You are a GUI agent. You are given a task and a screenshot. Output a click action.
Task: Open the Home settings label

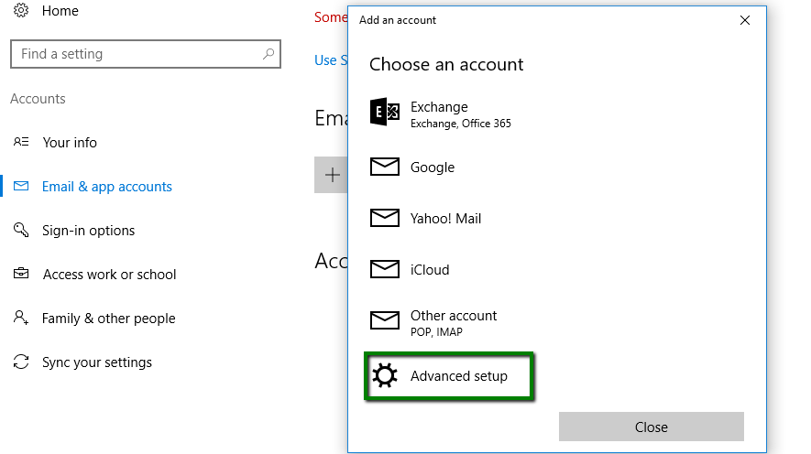60,11
